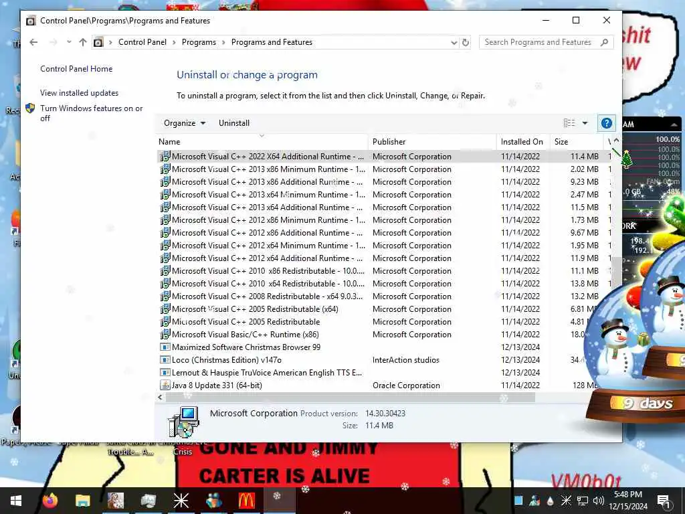Click the refresh icon beside address bar
Viewport: 685px width, 514px height.
tap(466, 42)
